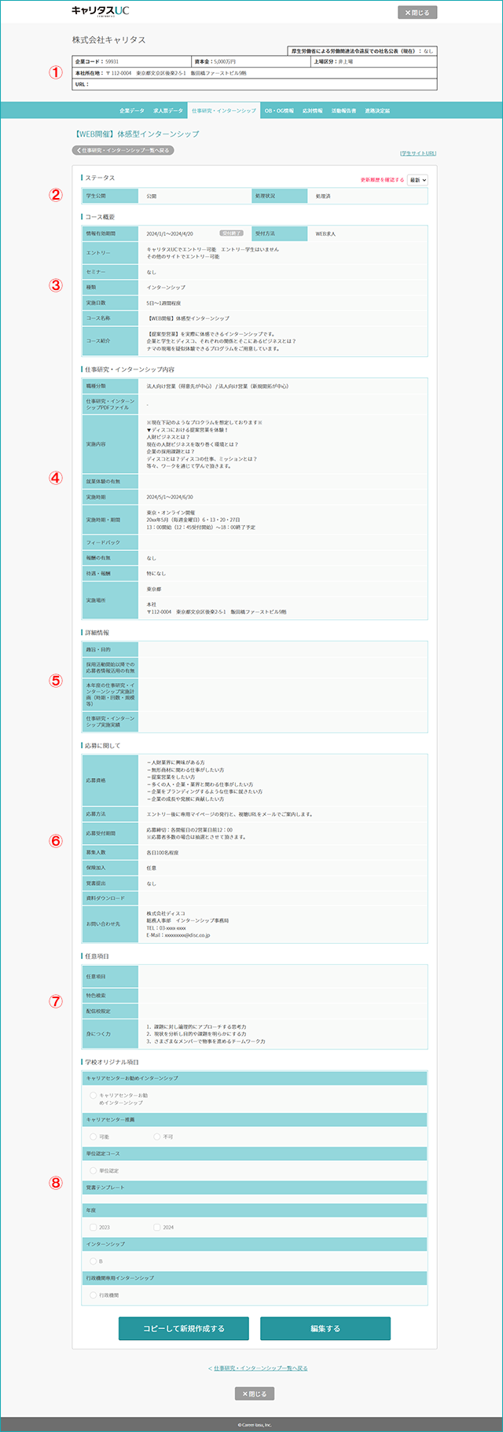
Task: Open the 活動報告書 tab
Action: point(343,111)
